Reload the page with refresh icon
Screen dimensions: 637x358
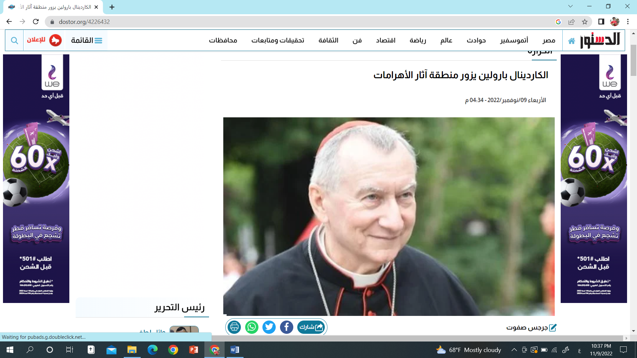(x=36, y=22)
